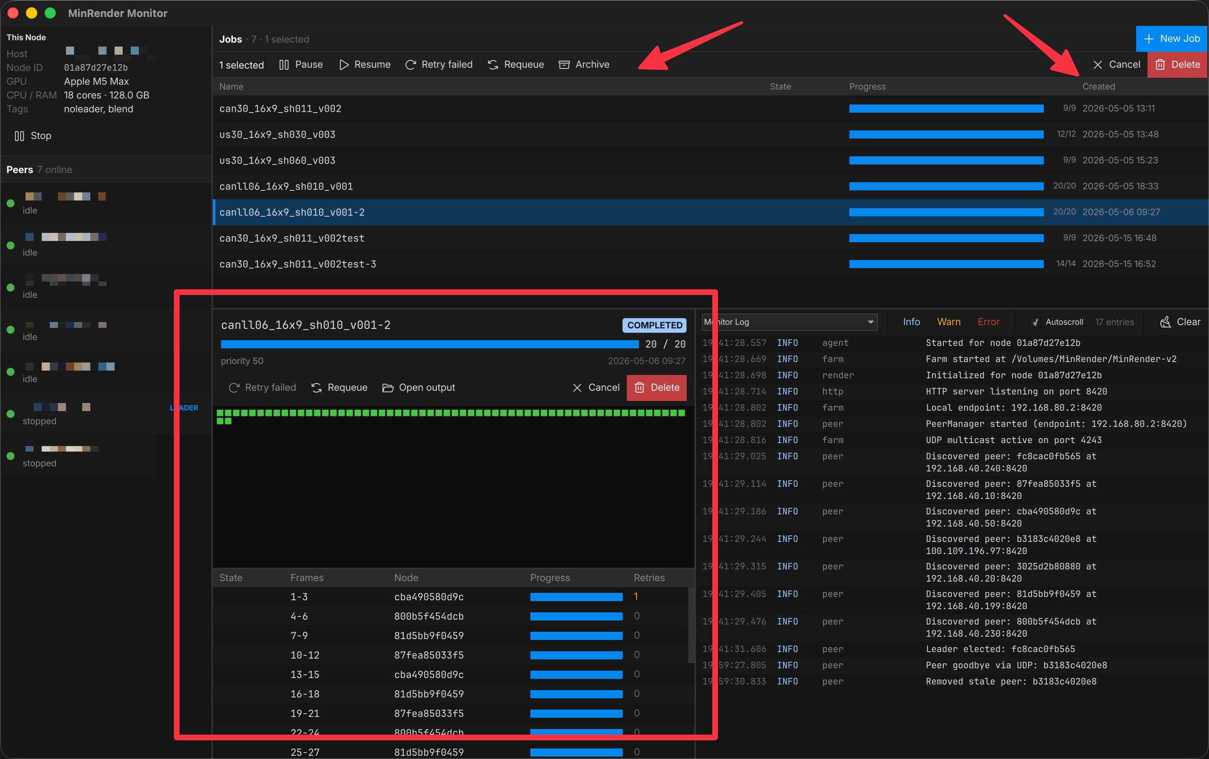This screenshot has height=759, width=1209.
Task: Click the Stop button for this node
Action: [x=33, y=136]
